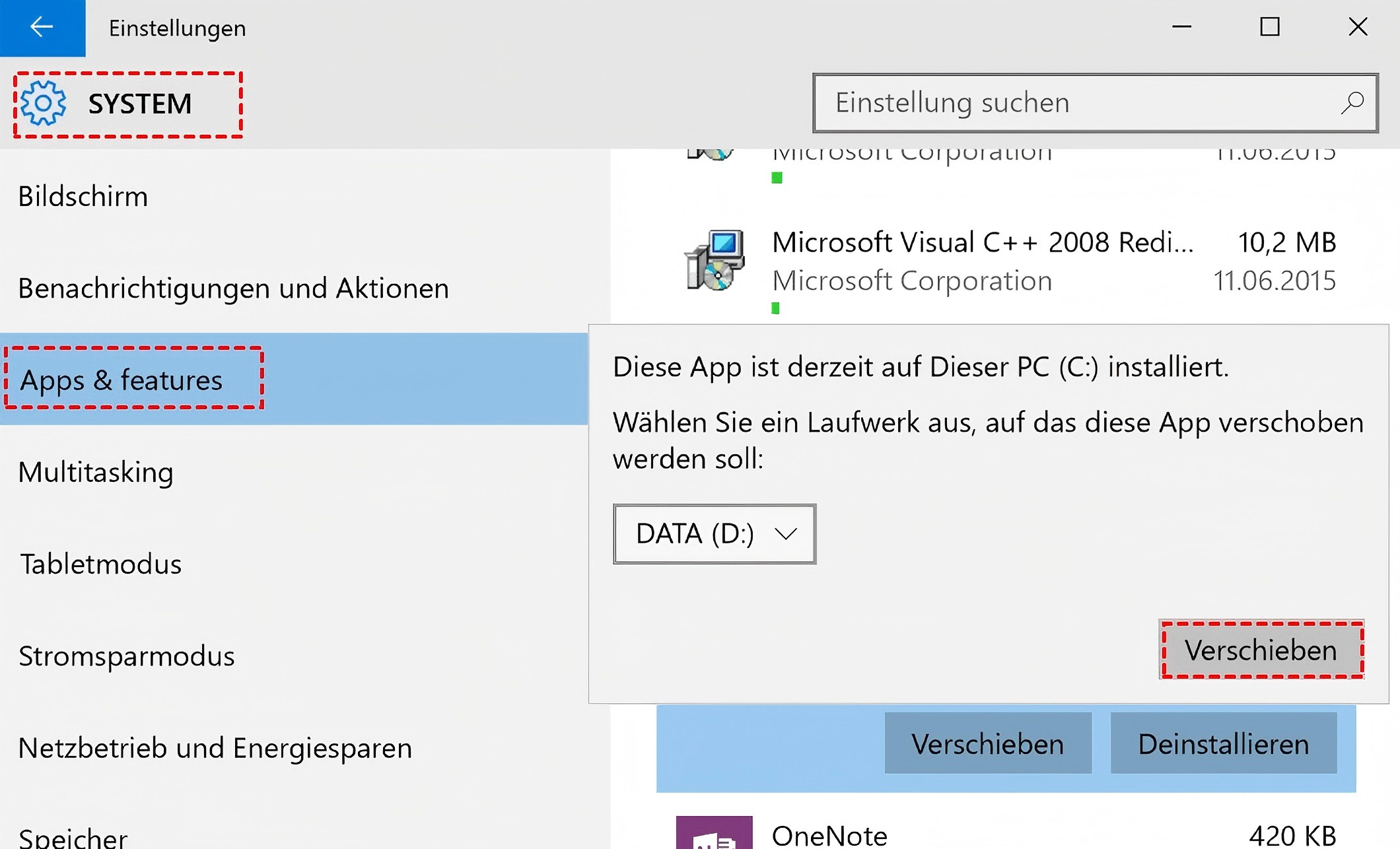Click the SYSTEM gear icon
Viewport: 1400px width, 849px height.
(x=43, y=104)
